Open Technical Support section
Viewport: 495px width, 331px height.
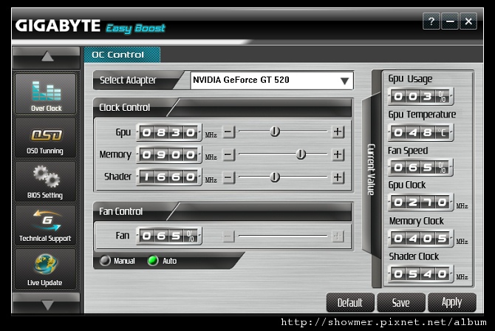point(46,225)
